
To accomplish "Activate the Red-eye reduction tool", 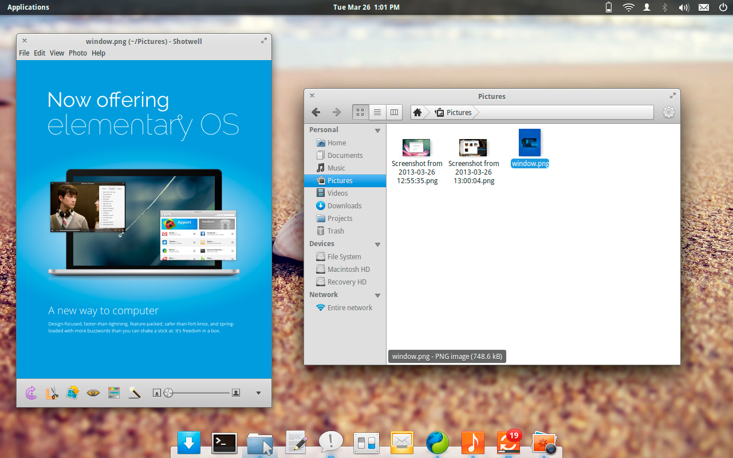I will (x=93, y=393).
